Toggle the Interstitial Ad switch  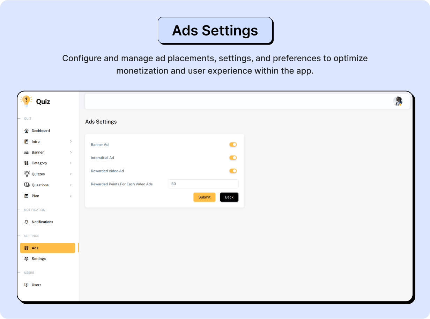pyautogui.click(x=233, y=158)
